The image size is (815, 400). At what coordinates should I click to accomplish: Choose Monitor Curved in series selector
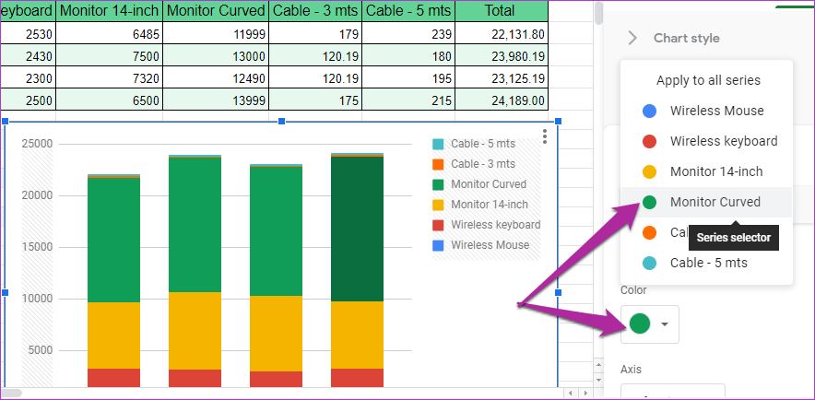tap(715, 202)
